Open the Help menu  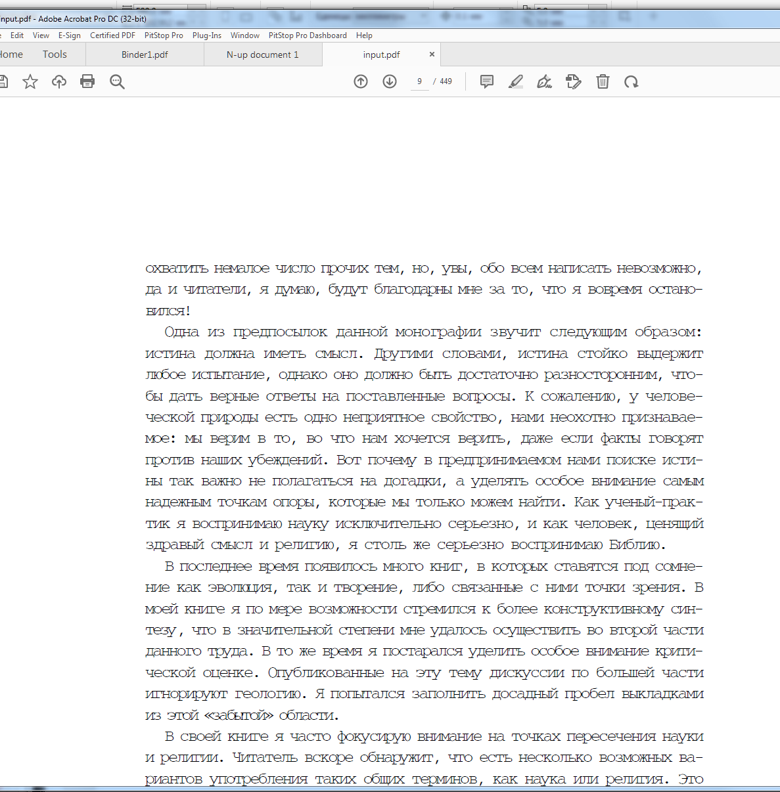click(364, 35)
